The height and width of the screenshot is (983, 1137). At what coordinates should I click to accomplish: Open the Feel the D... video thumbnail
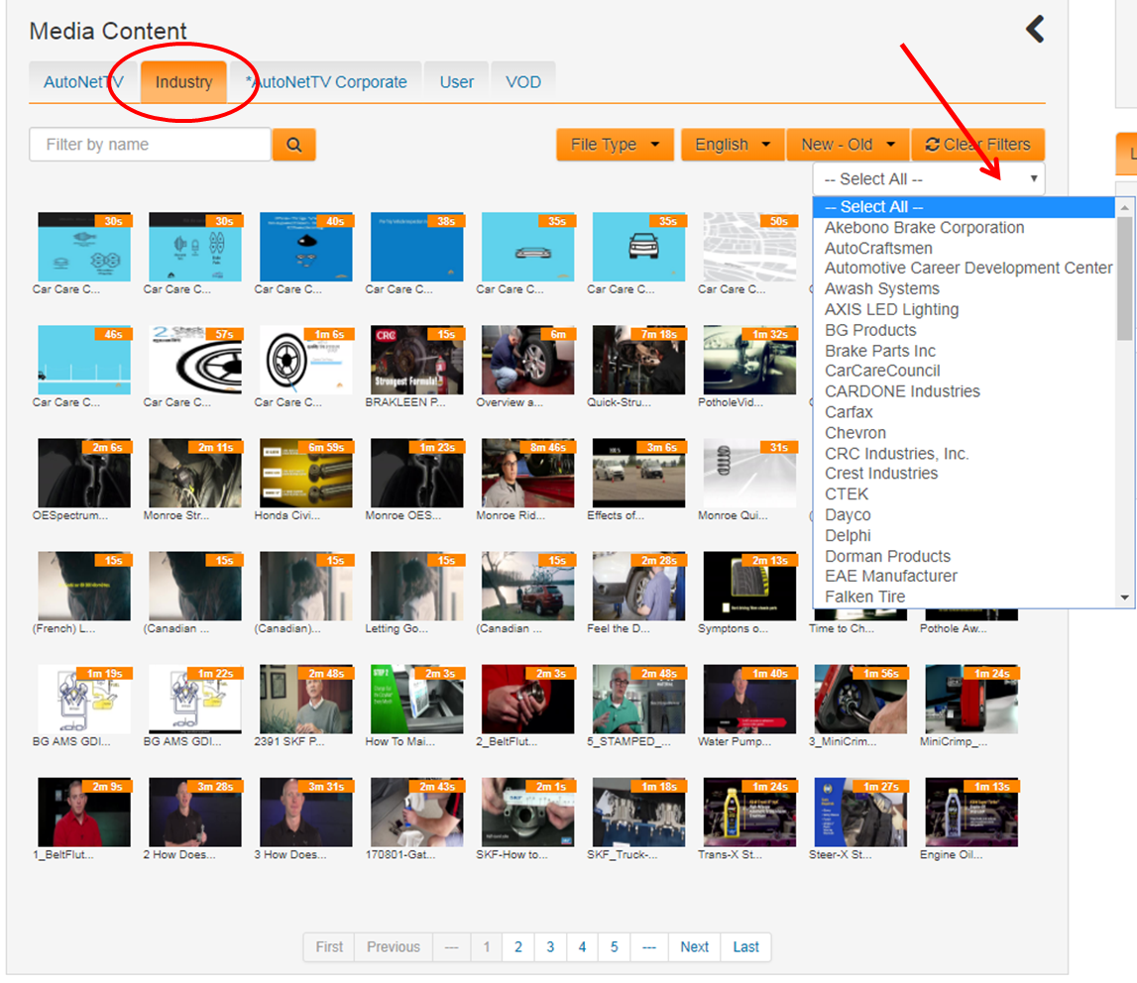click(638, 587)
